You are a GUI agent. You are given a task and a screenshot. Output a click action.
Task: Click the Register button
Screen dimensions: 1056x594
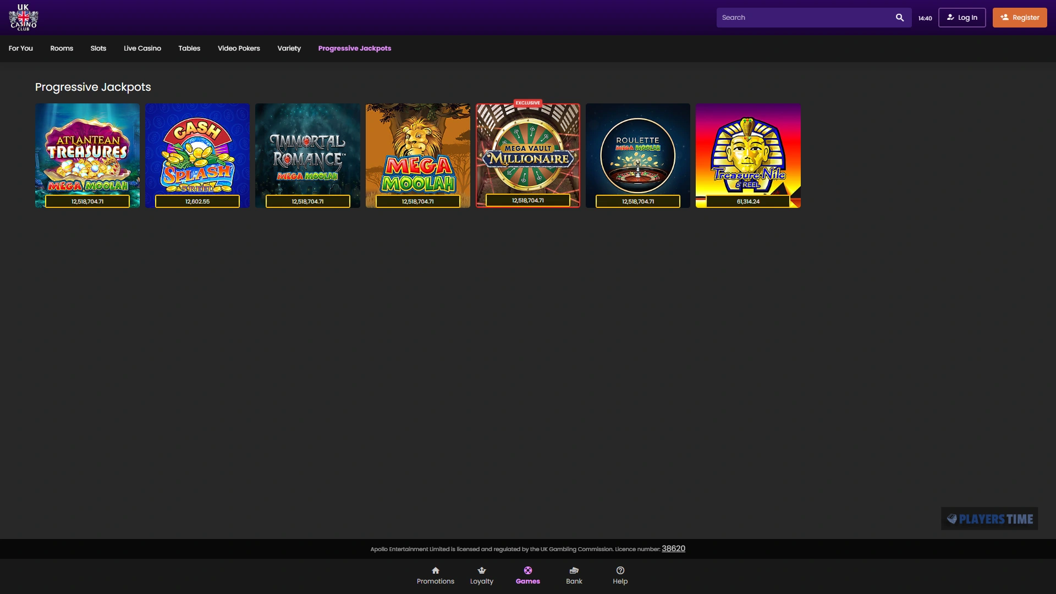click(1020, 18)
